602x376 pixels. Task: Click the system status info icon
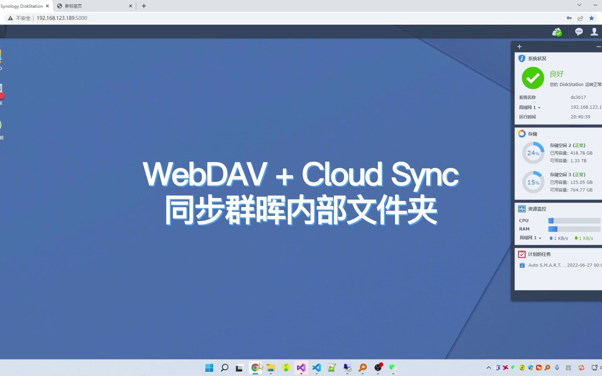tap(521, 58)
